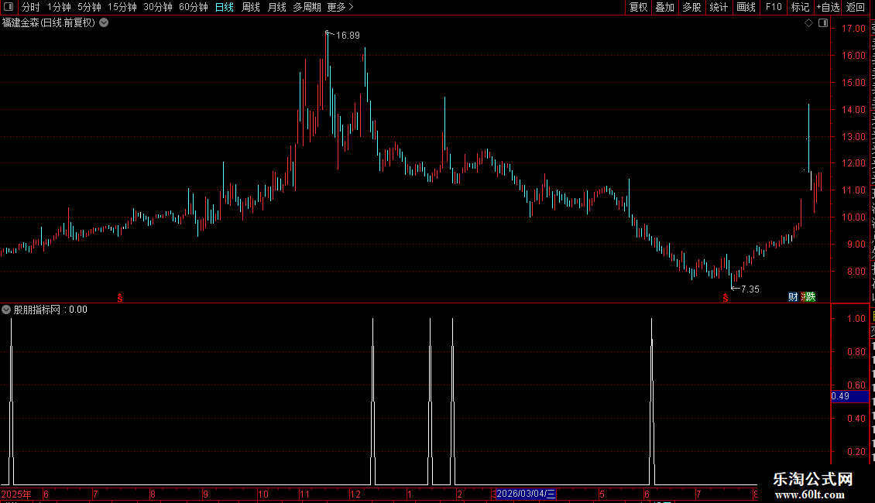Open the 福建金森 chart title dropdown

[104, 23]
